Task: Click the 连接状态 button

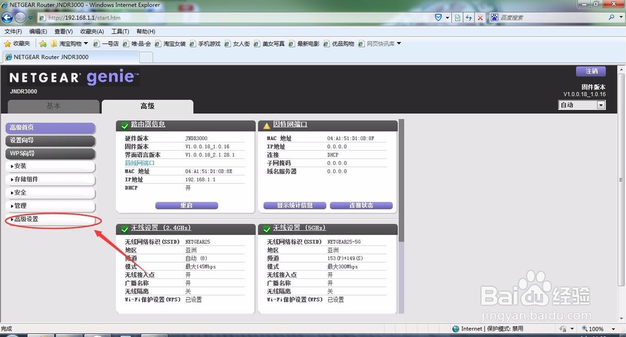Action: pos(361,206)
